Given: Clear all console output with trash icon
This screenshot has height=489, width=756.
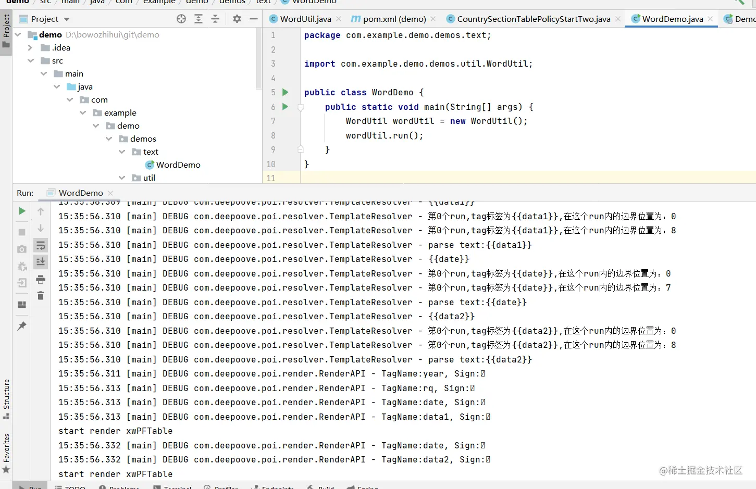Looking at the screenshot, I should (x=41, y=296).
